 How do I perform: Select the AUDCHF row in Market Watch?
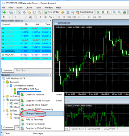[x=26, y=55]
